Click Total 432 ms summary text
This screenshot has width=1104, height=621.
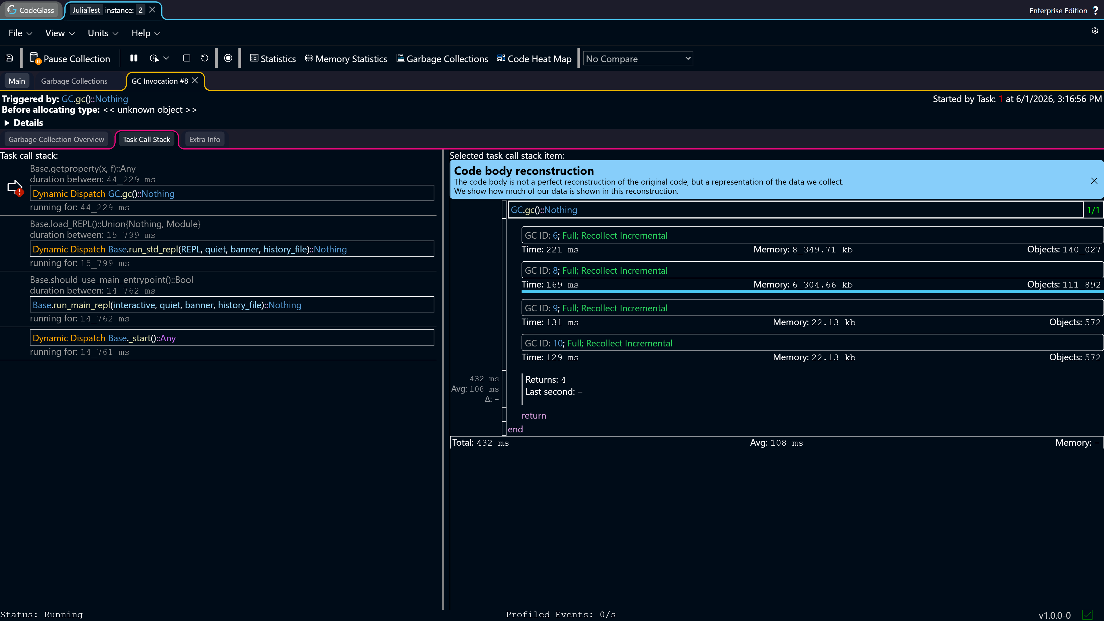pyautogui.click(x=480, y=443)
